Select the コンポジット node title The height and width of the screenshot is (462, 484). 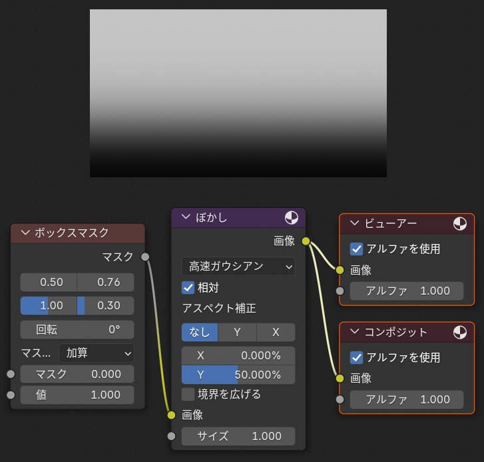395,332
